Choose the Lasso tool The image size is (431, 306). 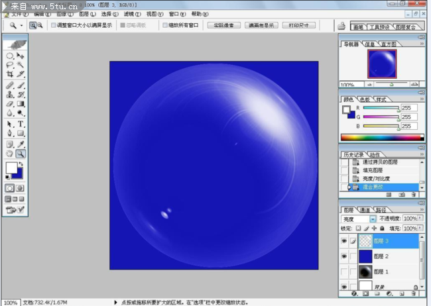pos(10,66)
